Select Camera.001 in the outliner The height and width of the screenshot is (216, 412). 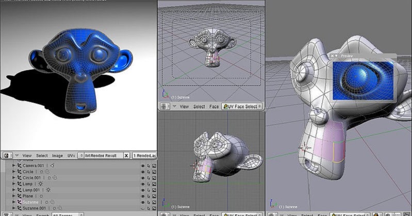34,165
